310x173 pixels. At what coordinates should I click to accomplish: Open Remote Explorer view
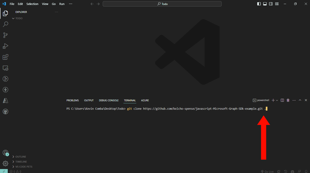(5, 68)
